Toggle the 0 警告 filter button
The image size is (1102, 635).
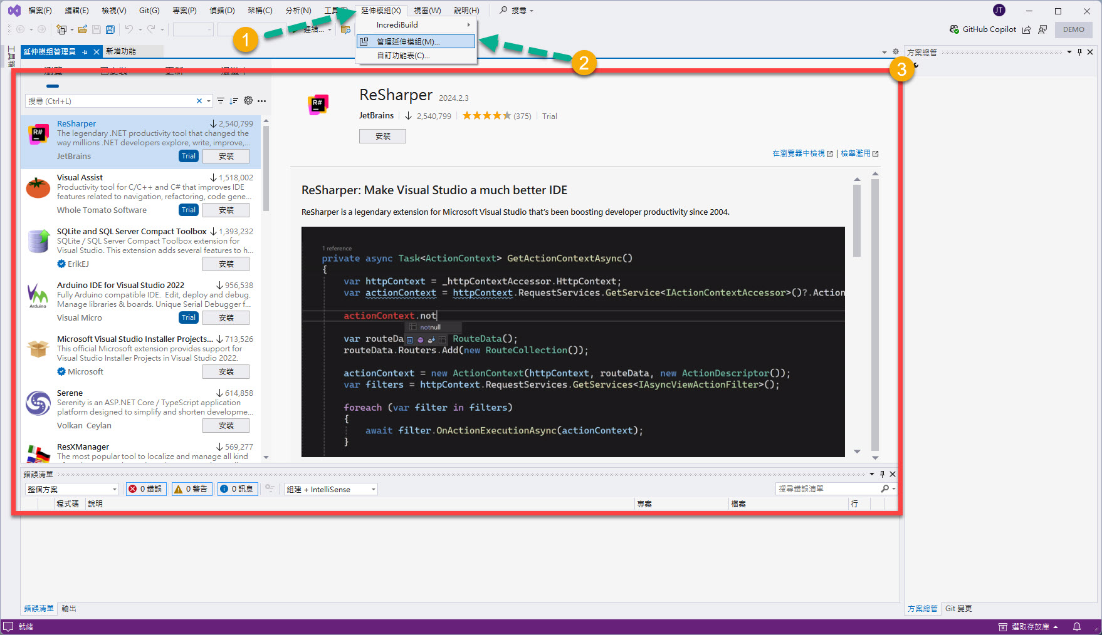tap(192, 489)
